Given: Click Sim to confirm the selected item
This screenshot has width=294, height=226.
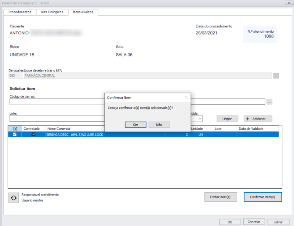Looking at the screenshot, I should coord(135,125).
